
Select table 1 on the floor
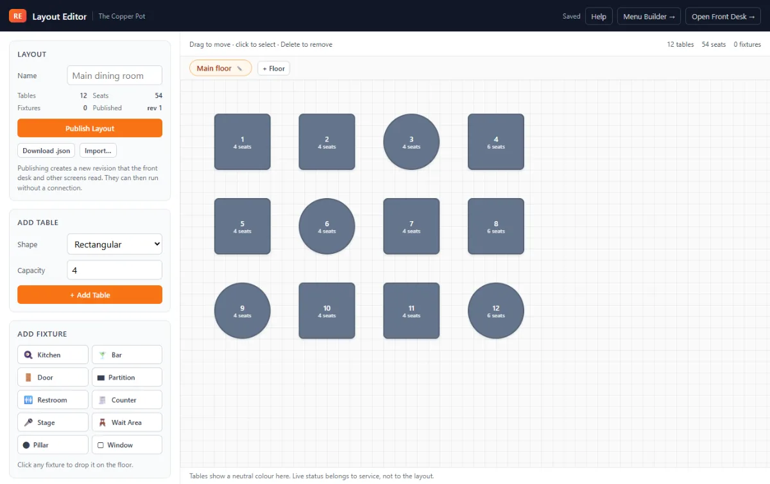point(243,142)
